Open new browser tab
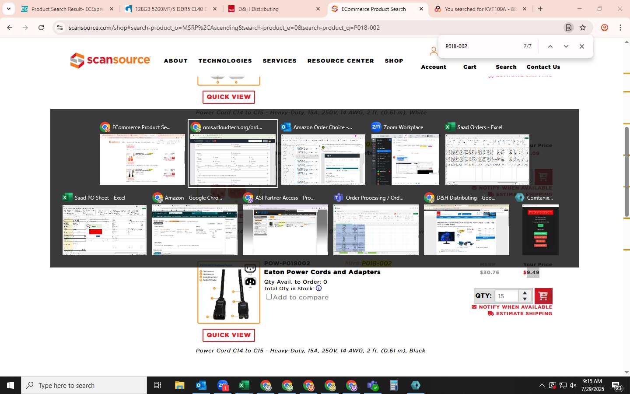This screenshot has height=394, width=630. pyautogui.click(x=540, y=9)
